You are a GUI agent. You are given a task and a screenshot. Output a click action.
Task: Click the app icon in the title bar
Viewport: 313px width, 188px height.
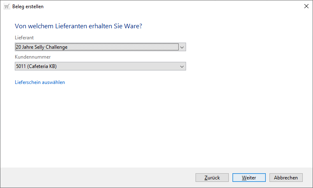7,6
